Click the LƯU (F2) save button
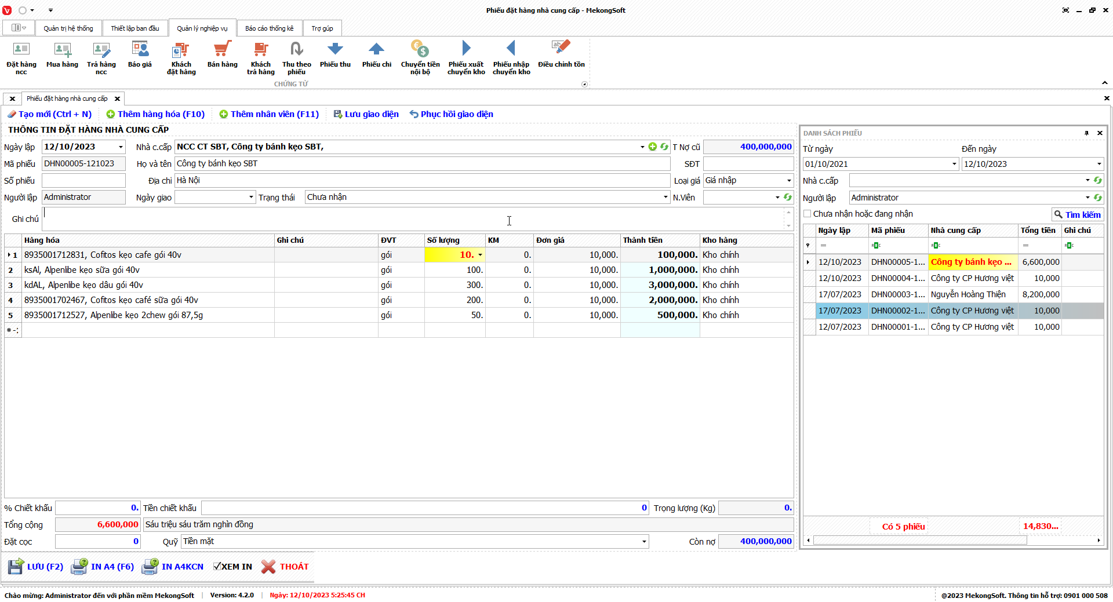 [36, 567]
